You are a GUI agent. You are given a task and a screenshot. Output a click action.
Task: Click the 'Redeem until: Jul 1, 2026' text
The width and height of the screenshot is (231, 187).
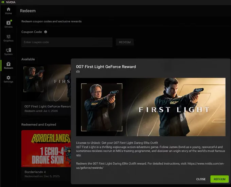point(41,111)
